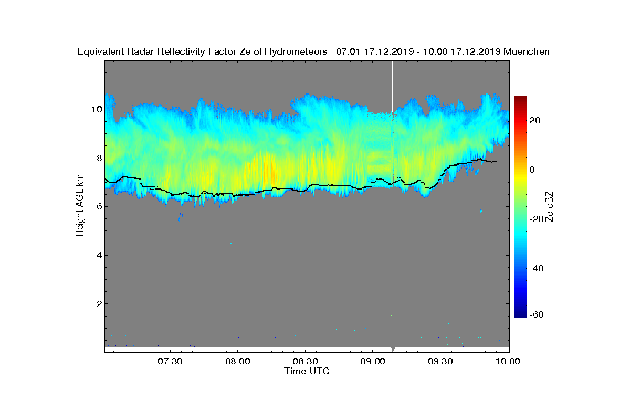Image resolution: width=630 pixels, height=420 pixels.
Task: Click the 09:00 time tick label
Action: pos(372,361)
